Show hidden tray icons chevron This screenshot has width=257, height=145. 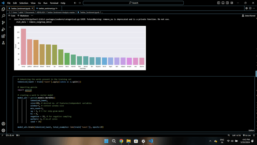click(210, 141)
